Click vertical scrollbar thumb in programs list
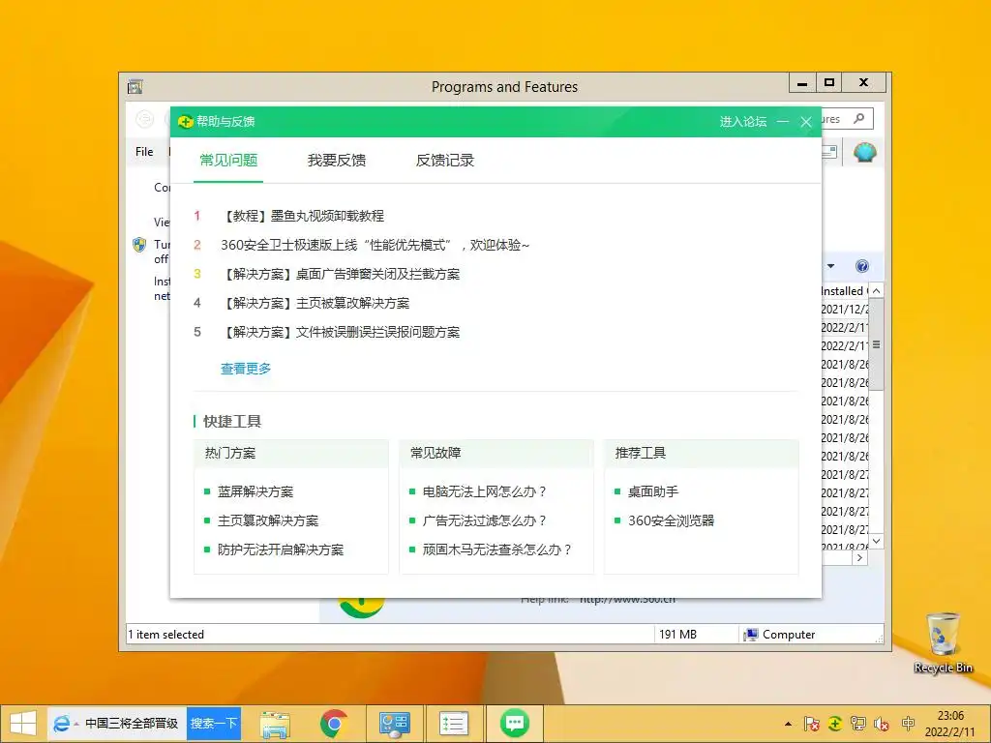This screenshot has width=991, height=743. 877,344
